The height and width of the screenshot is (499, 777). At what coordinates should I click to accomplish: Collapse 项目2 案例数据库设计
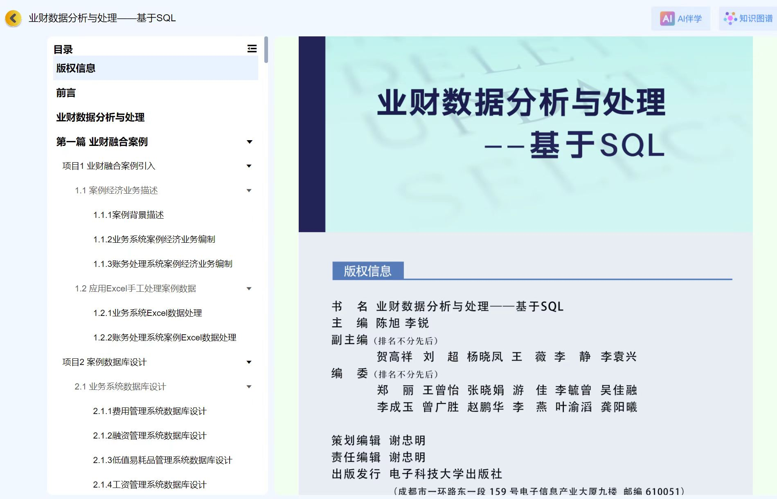click(250, 362)
